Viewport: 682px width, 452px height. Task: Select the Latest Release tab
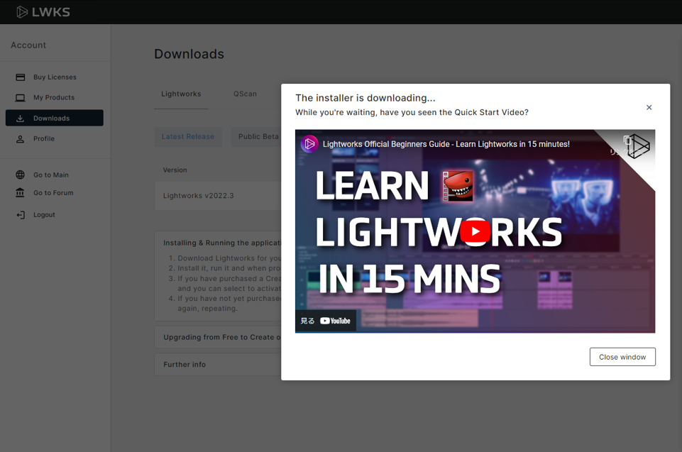pyautogui.click(x=188, y=137)
